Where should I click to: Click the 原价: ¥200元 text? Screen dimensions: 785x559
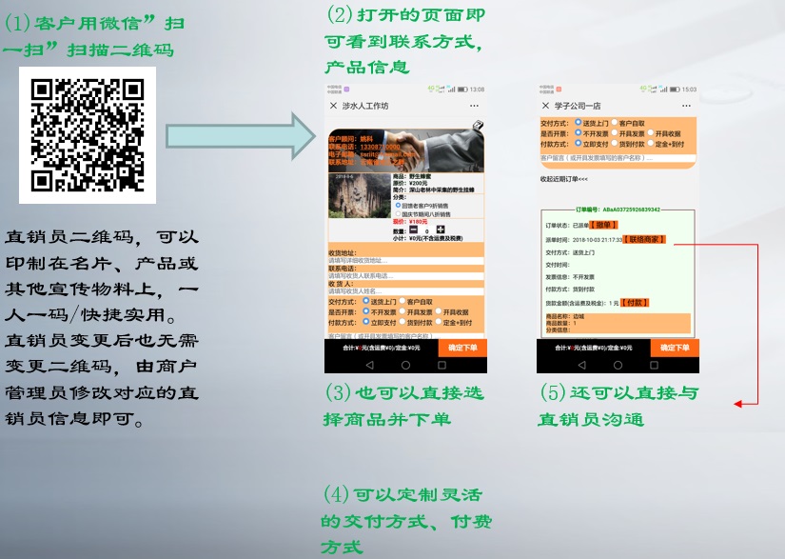(x=410, y=184)
